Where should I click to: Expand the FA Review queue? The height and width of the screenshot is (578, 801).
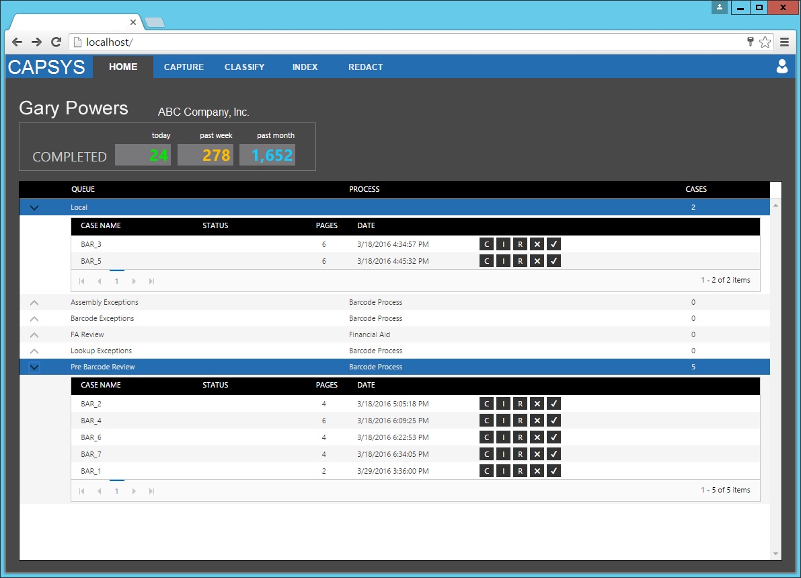[x=35, y=335]
